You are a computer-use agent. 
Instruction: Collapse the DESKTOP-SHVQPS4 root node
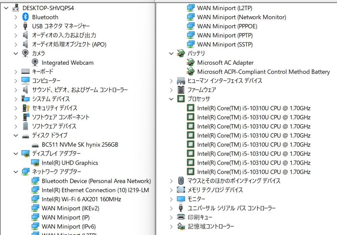(6, 8)
